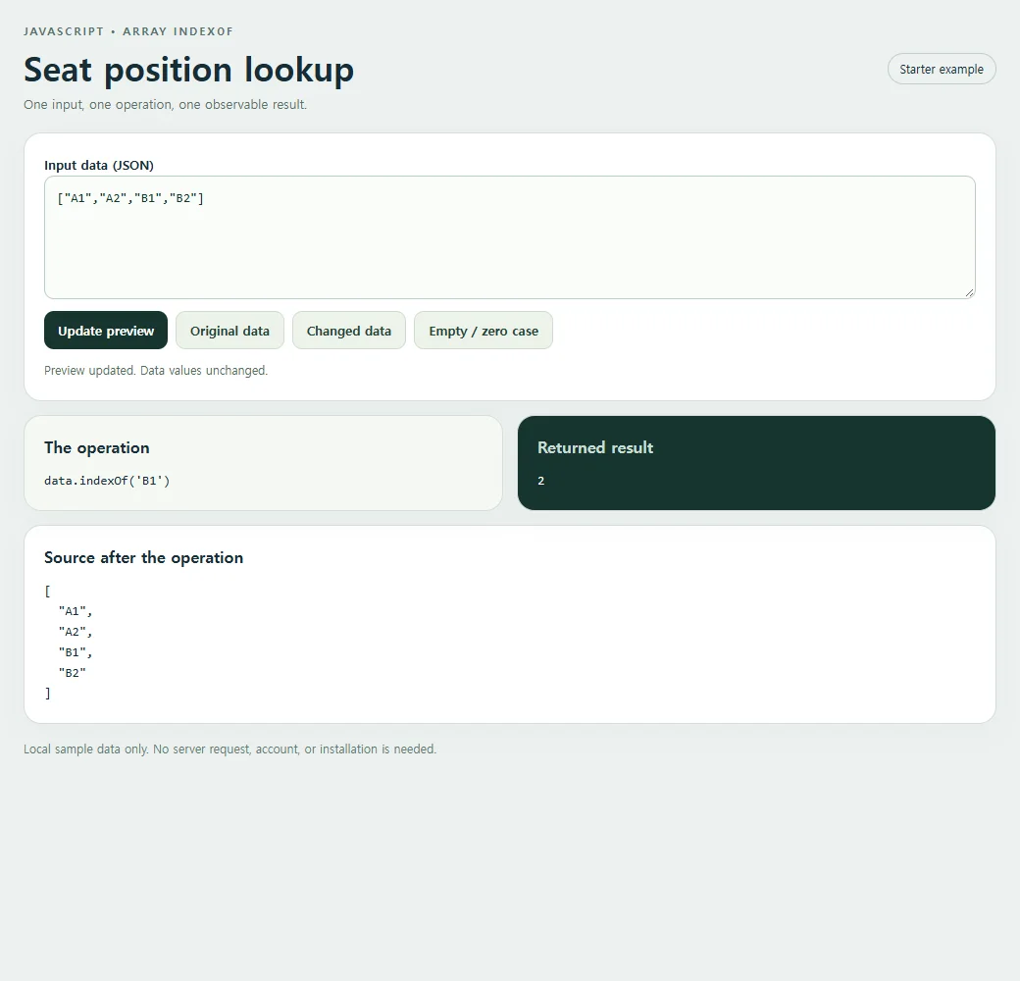Click the "B1" line in source output
Image resolution: width=1020 pixels, height=981 pixels.
tap(76, 652)
